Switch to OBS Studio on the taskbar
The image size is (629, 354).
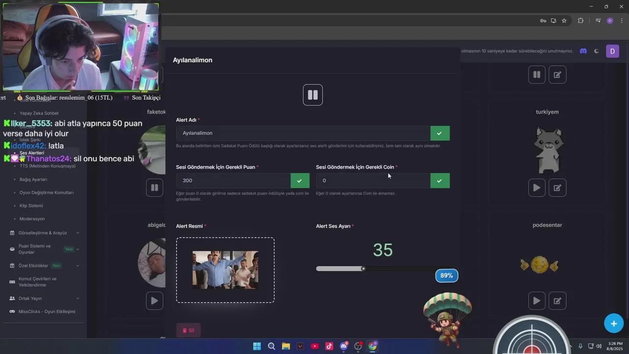(x=358, y=346)
